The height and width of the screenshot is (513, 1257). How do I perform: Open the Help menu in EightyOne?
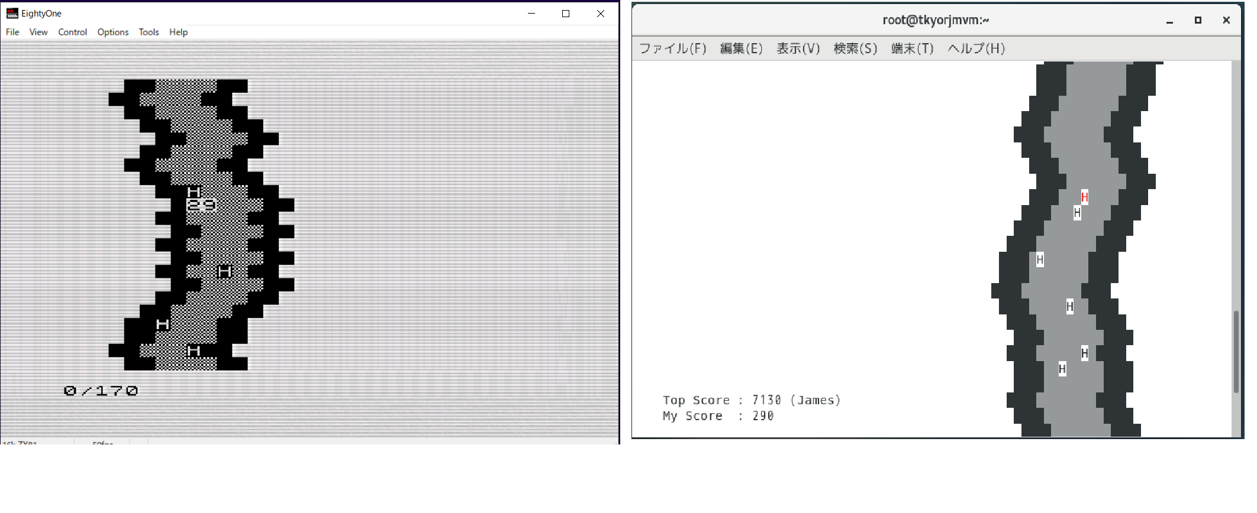click(178, 32)
